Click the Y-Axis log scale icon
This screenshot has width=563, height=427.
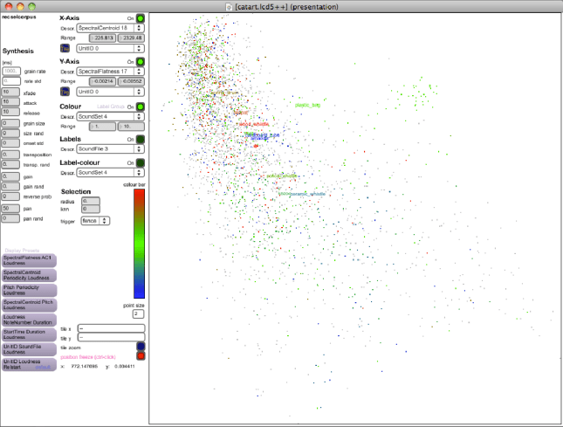(x=65, y=91)
